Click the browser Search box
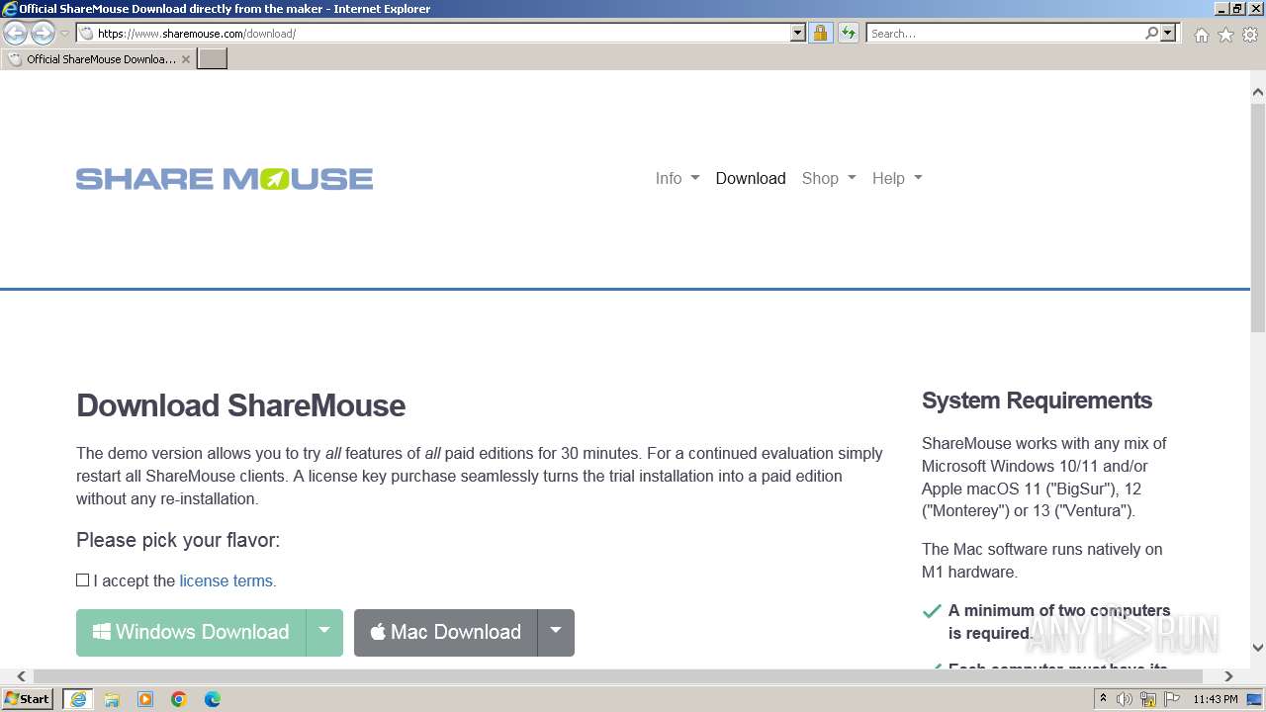This screenshot has width=1266, height=712. pyautogui.click(x=1005, y=33)
